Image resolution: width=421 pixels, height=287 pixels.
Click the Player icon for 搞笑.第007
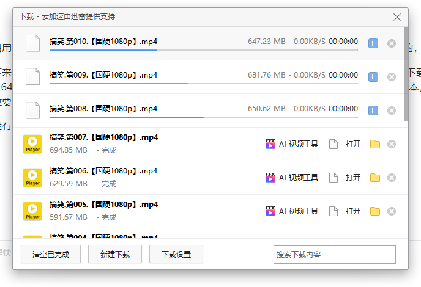click(x=32, y=144)
